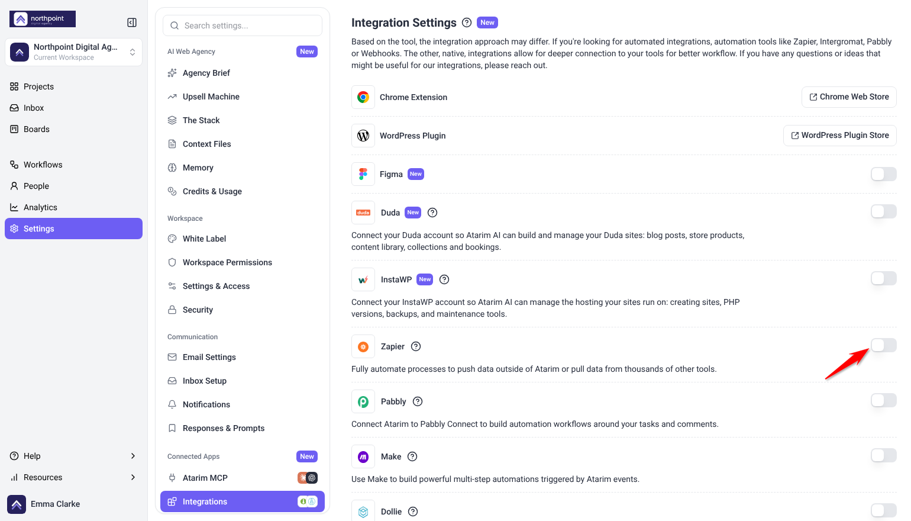Viewport: 911px width, 521px height.
Task: Enable the Pabbly integration toggle
Action: coord(884,400)
